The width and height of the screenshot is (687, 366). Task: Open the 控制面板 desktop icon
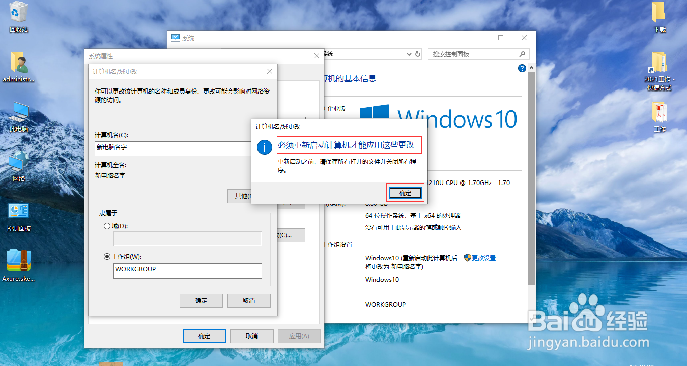point(19,217)
